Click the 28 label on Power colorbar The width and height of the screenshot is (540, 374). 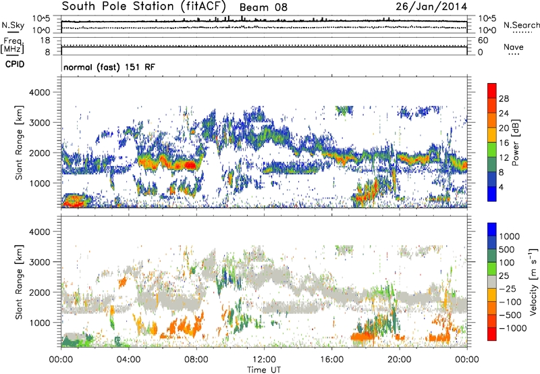504,99
